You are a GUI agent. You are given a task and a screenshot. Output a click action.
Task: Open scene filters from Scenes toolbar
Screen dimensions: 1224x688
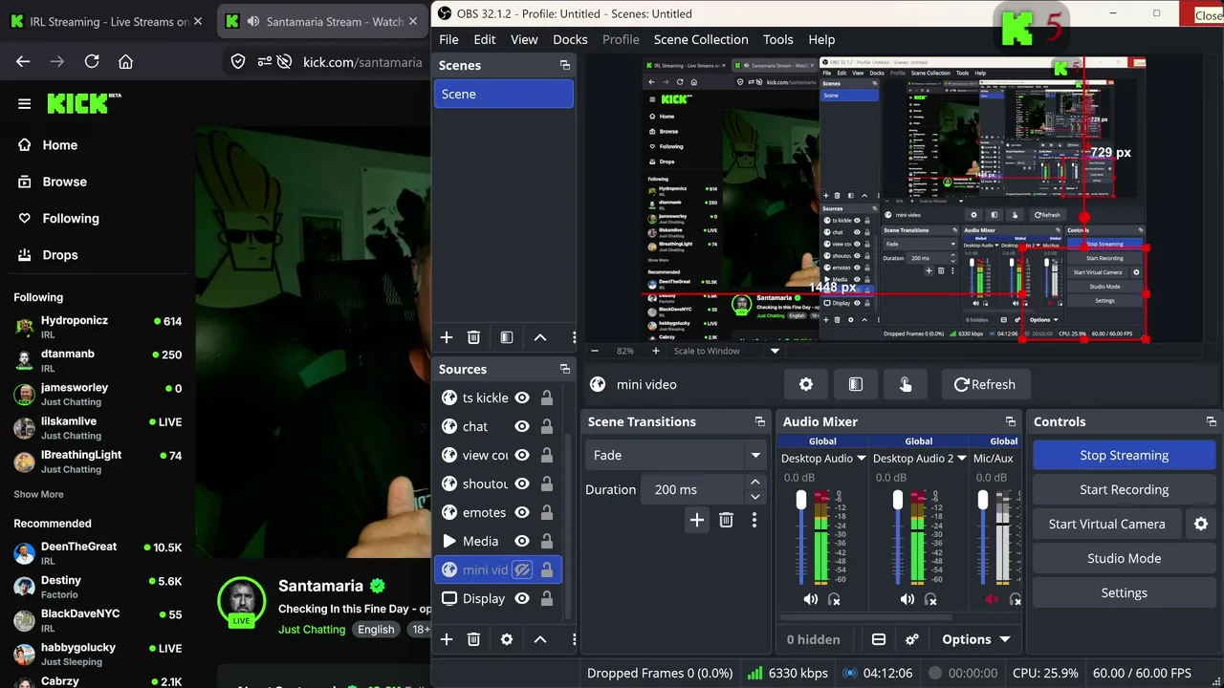pos(507,337)
